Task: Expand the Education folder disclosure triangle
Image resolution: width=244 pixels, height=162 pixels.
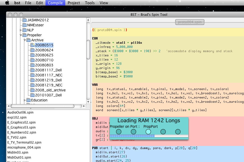Action: 25,100
